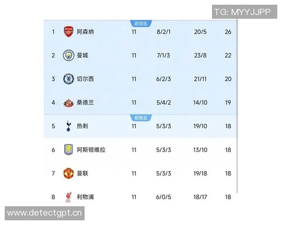This screenshot has width=282, height=225.
Task: Click the scrollbar beside the table
Action: coord(237,108)
